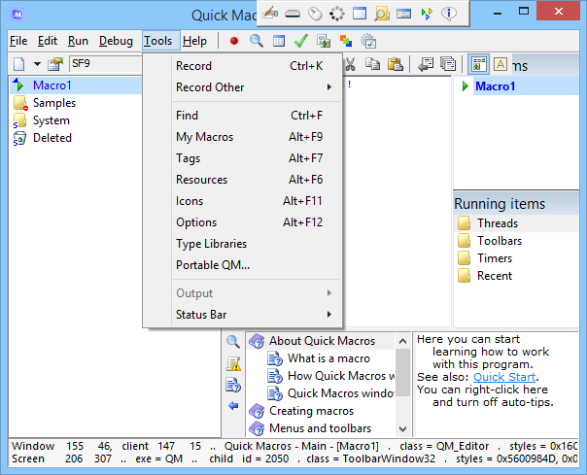Open Portable QM from the Tools menu
Screen dimensions: 587x475
pyautogui.click(x=213, y=265)
